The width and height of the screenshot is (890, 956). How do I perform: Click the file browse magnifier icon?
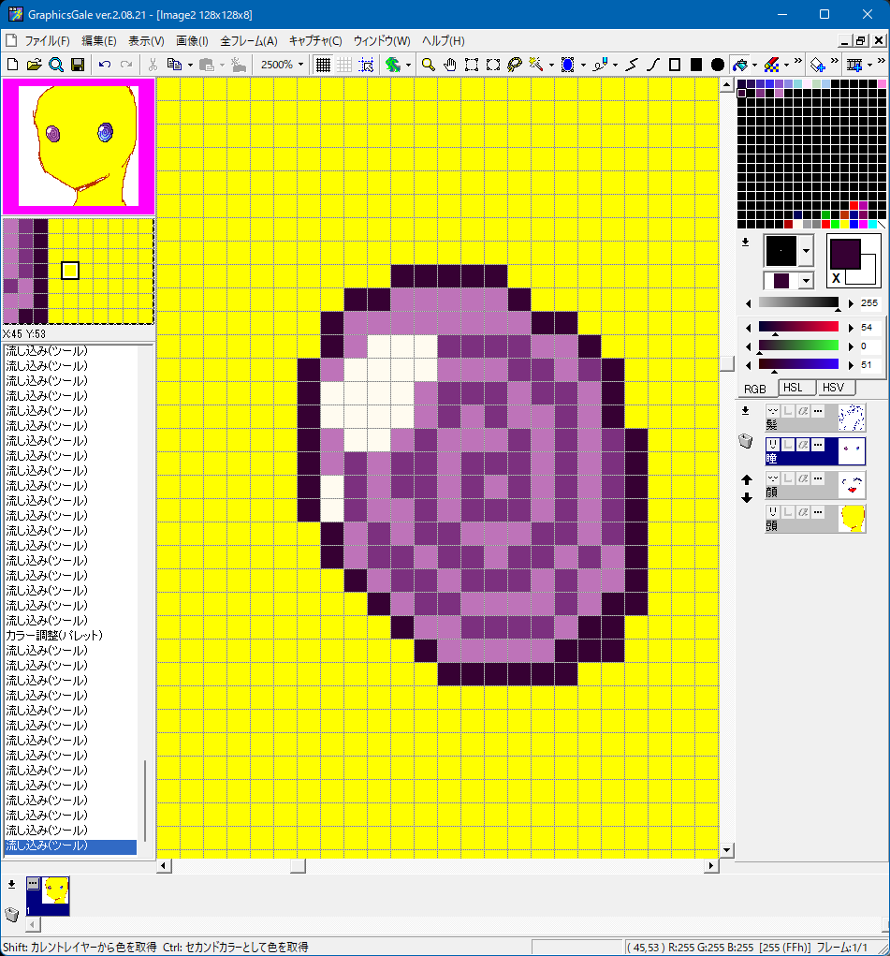coord(56,65)
